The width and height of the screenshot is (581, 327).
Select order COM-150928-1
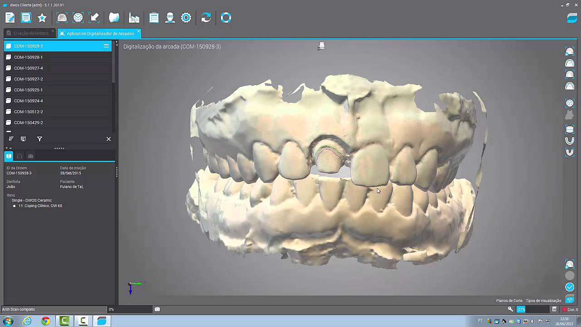coord(58,57)
